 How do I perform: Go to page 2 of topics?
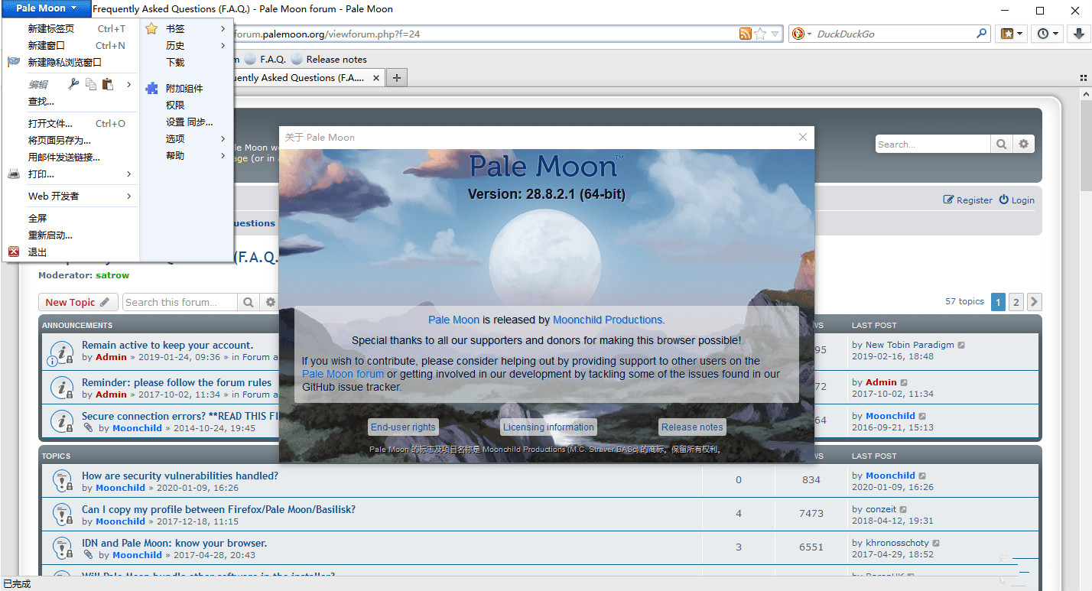[x=1016, y=302]
